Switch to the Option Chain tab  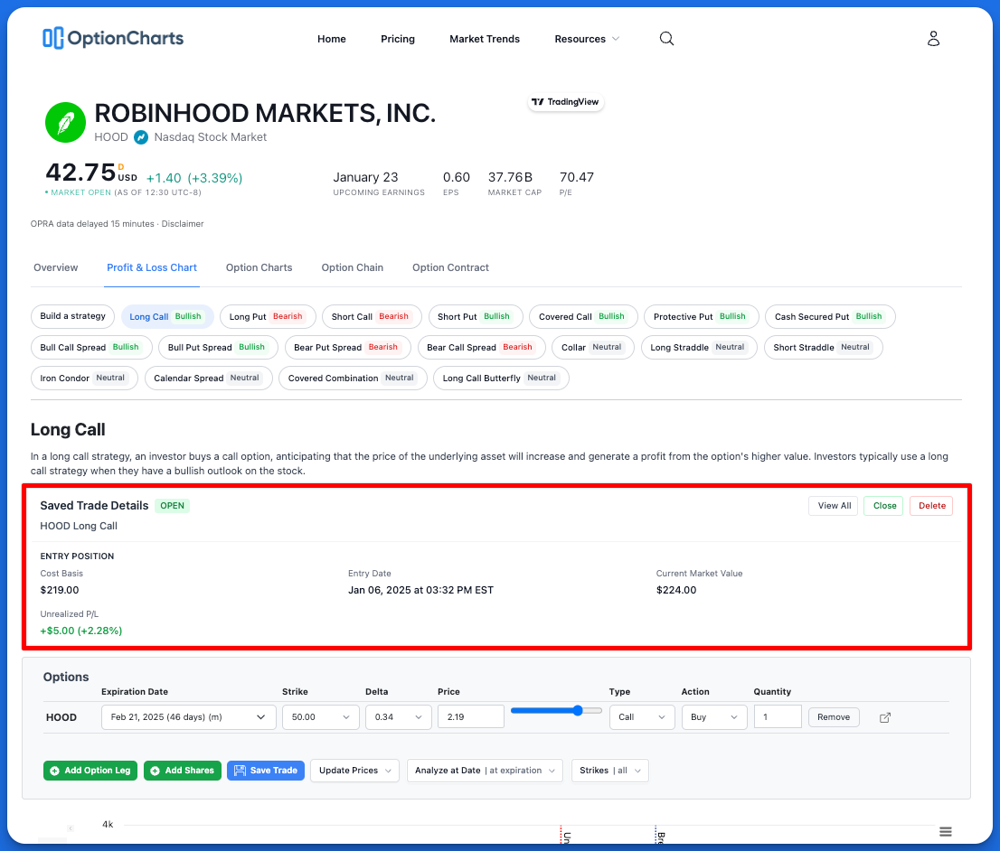(x=352, y=267)
